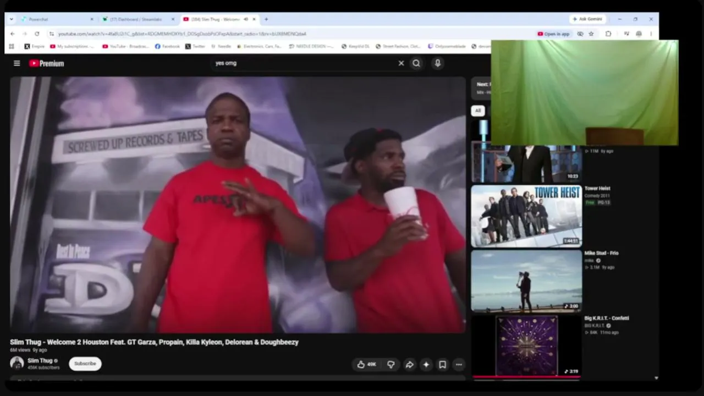
Task: Expand the tab search dropdown arrow
Action: (x=12, y=19)
